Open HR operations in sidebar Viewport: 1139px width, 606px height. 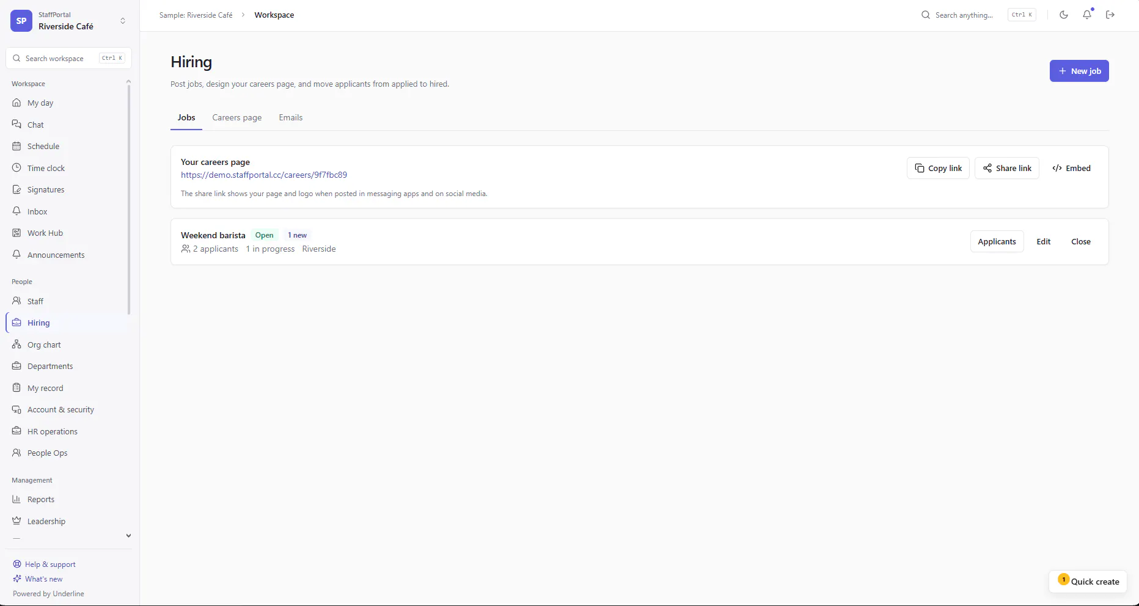point(67,431)
